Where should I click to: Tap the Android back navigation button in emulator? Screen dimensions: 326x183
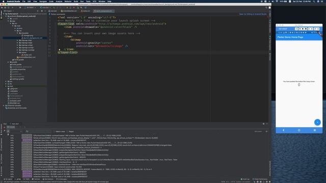pos(283,130)
